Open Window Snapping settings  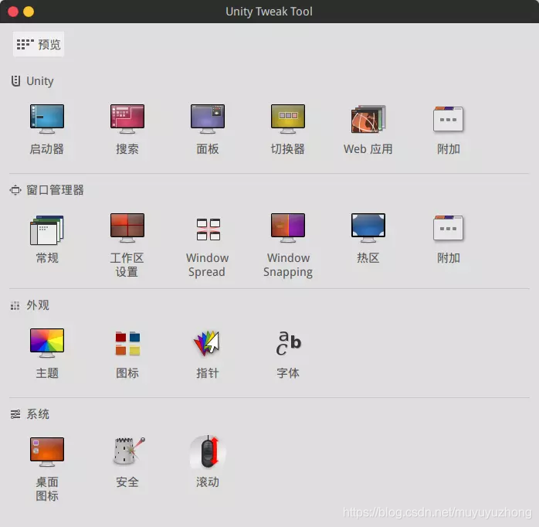(288, 245)
